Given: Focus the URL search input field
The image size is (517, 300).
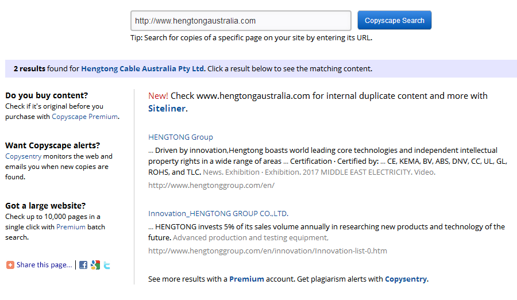Looking at the screenshot, I should click(241, 21).
